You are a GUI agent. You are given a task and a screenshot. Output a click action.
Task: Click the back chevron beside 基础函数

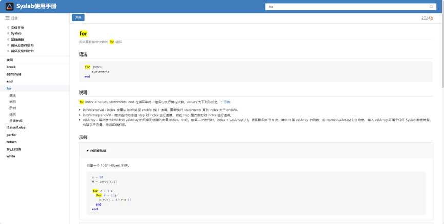point(8,39)
